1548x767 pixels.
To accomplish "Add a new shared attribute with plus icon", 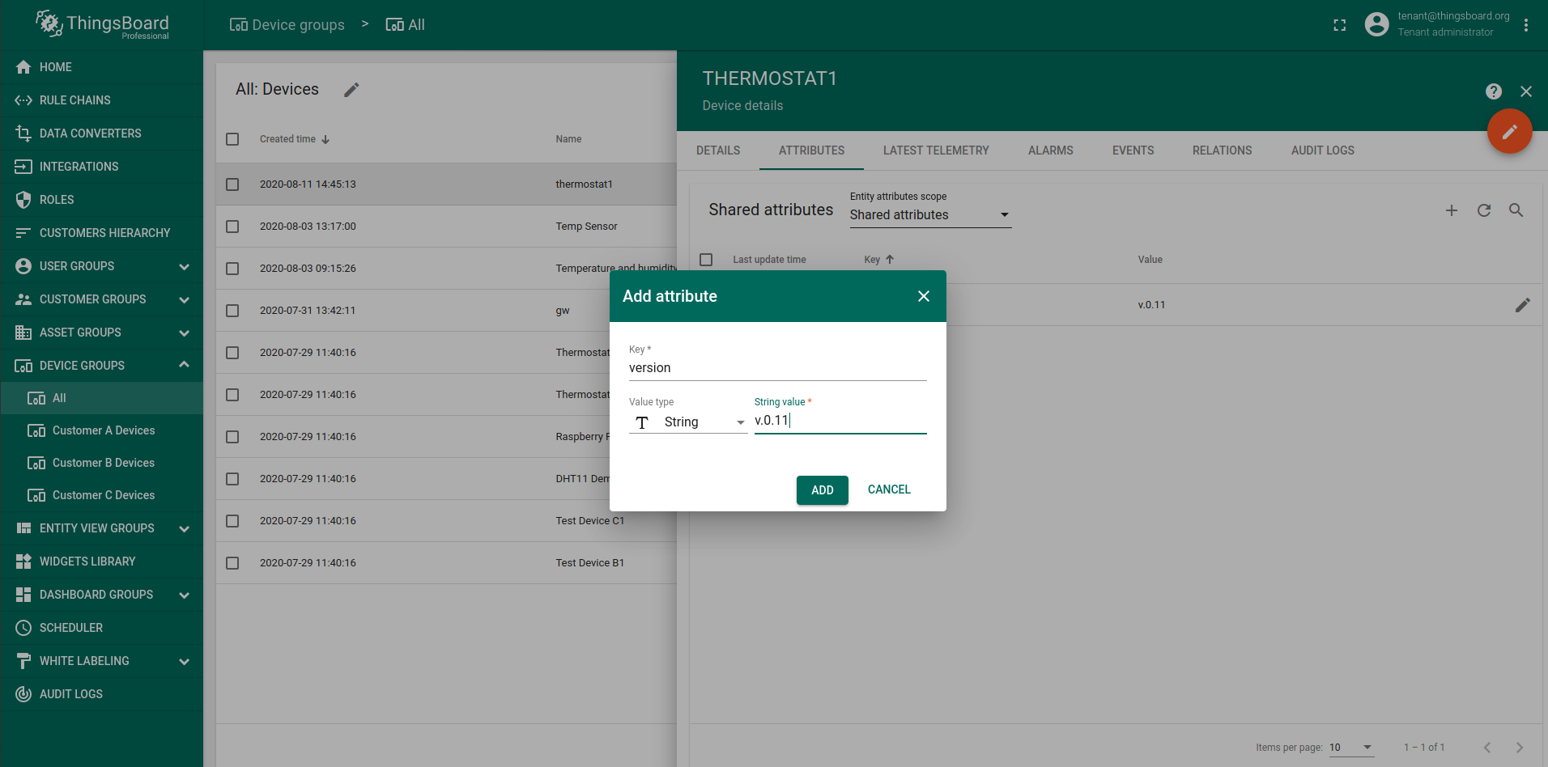I will tap(1452, 210).
